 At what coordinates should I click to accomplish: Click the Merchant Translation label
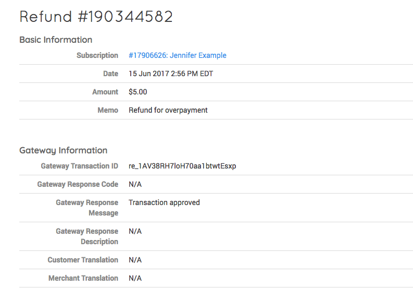[x=83, y=278]
